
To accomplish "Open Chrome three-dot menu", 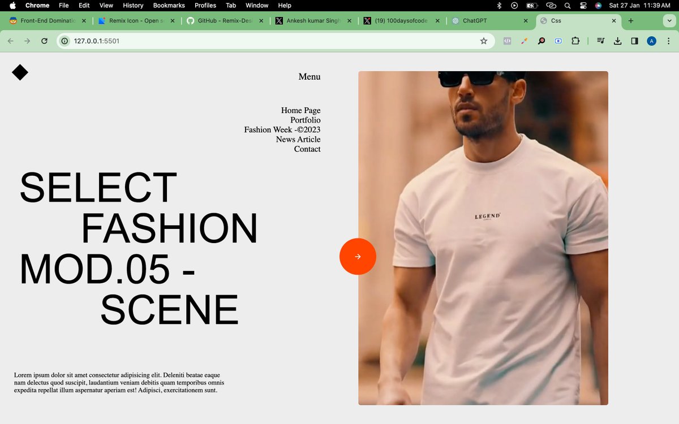I will pyautogui.click(x=668, y=41).
